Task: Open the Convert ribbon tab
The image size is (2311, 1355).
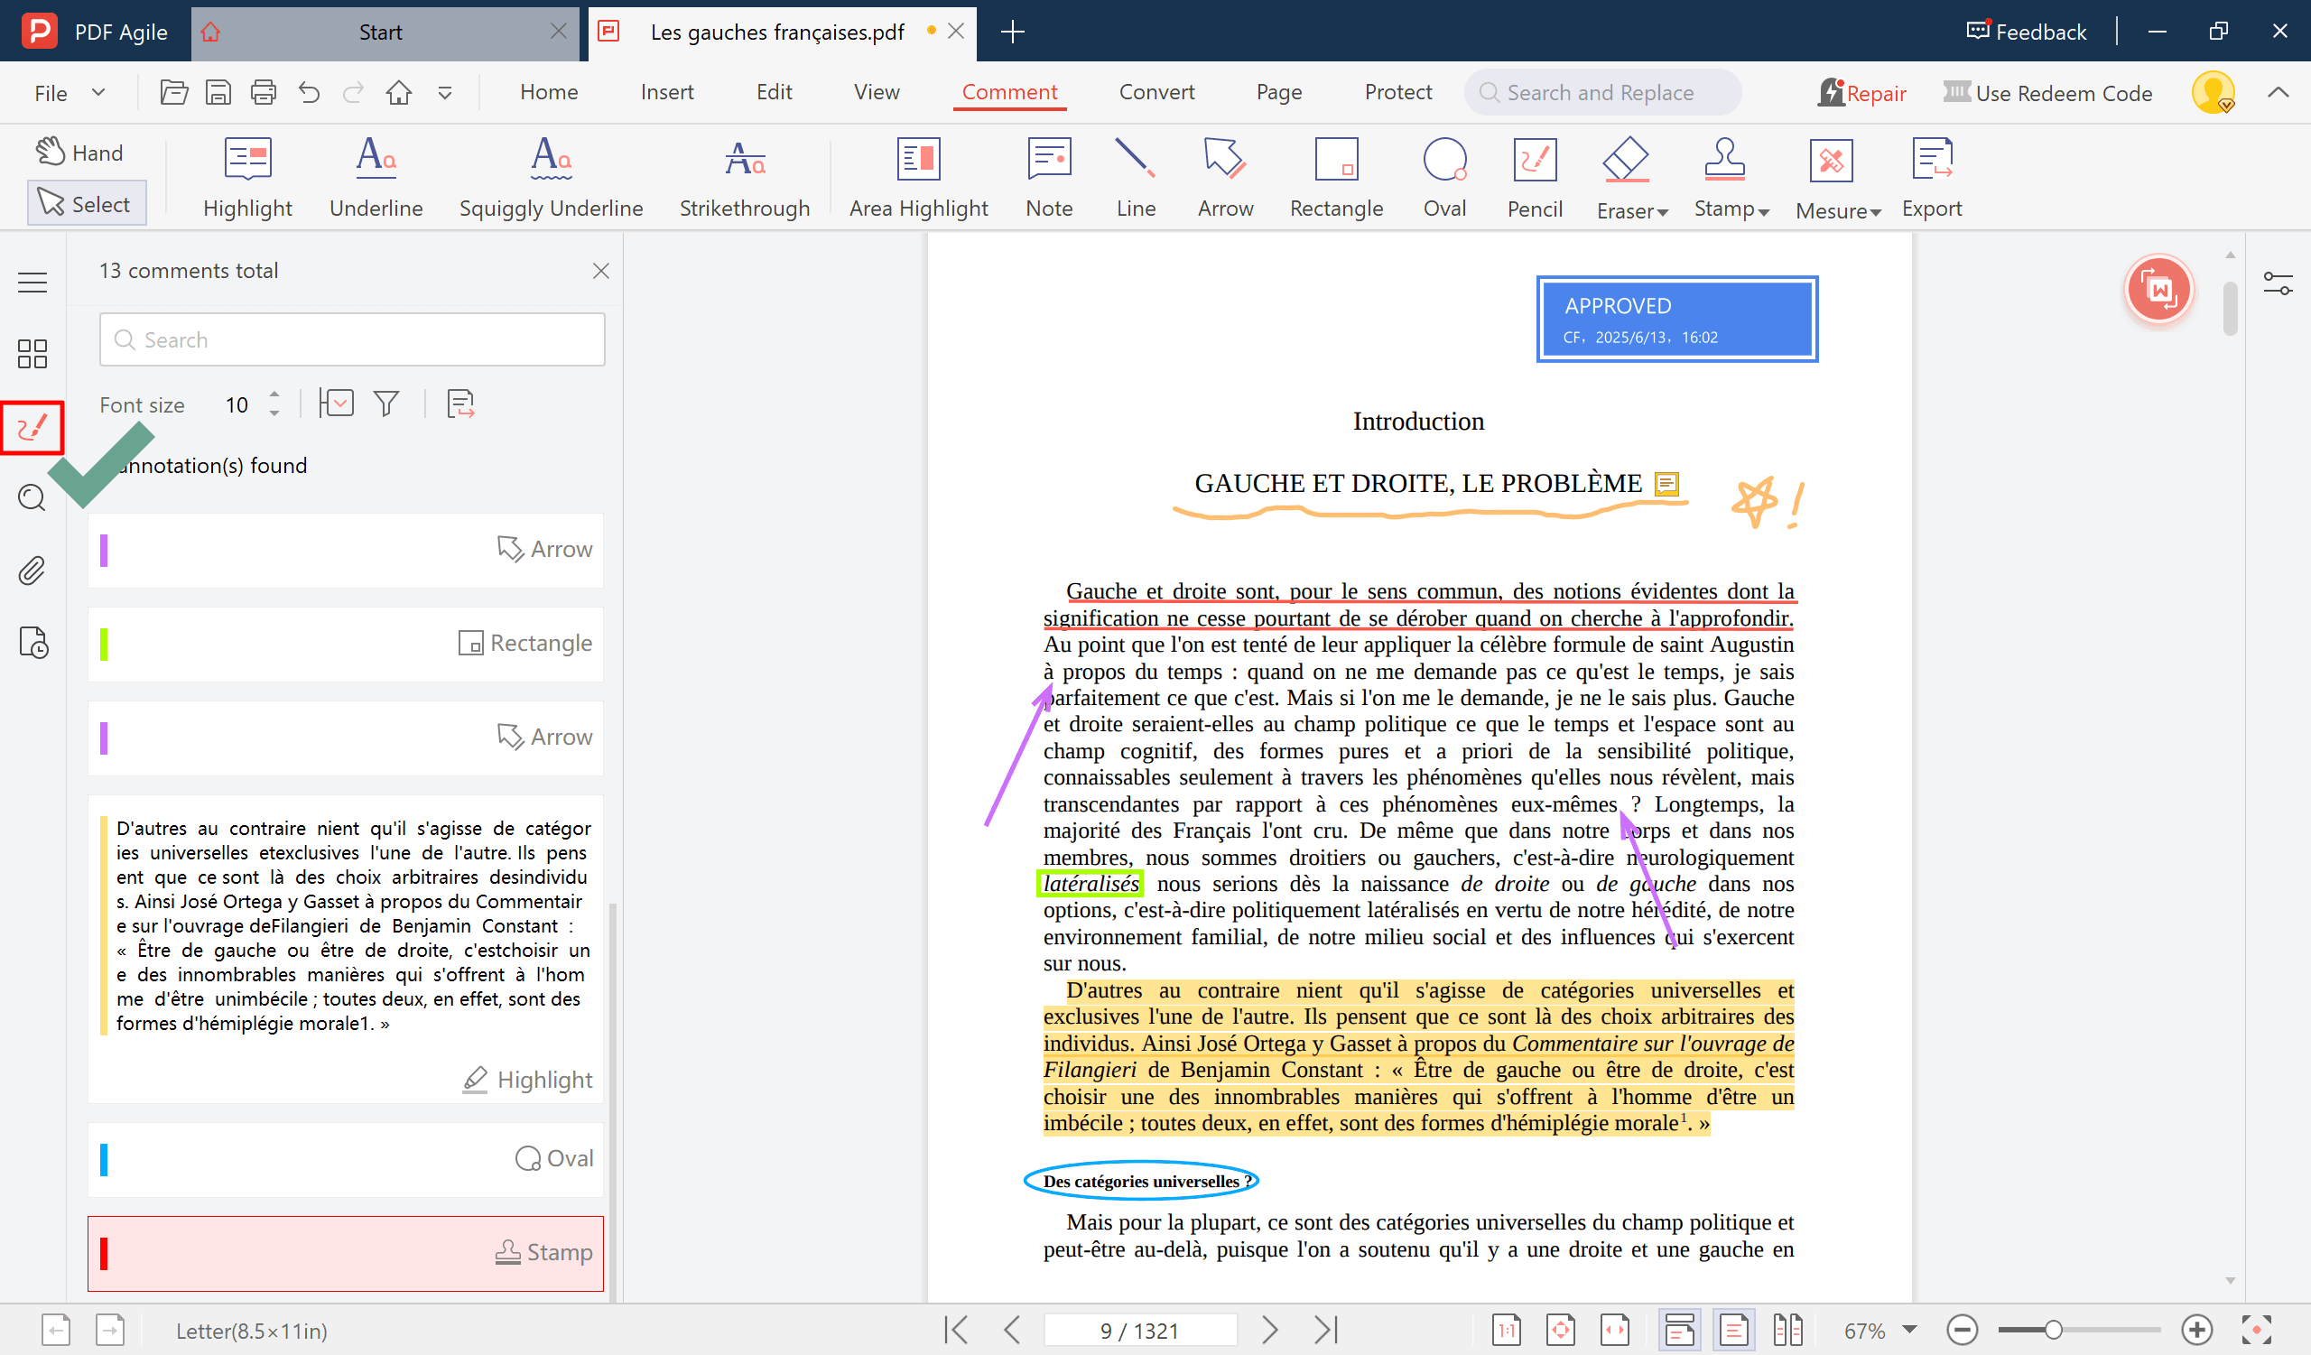Action: tap(1156, 93)
